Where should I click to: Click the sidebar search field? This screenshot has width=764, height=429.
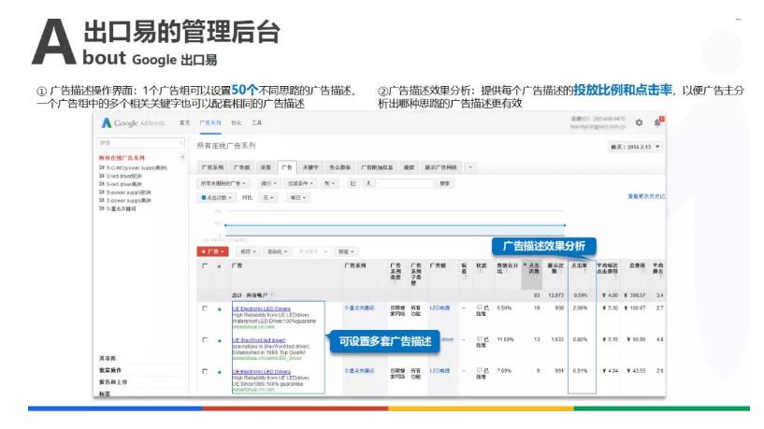tap(141, 143)
